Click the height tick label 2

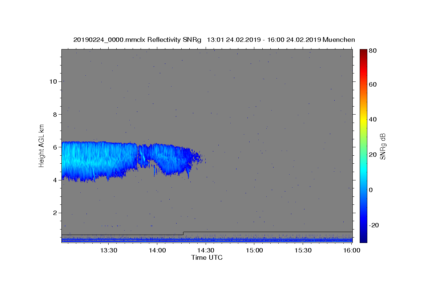(x=54, y=213)
